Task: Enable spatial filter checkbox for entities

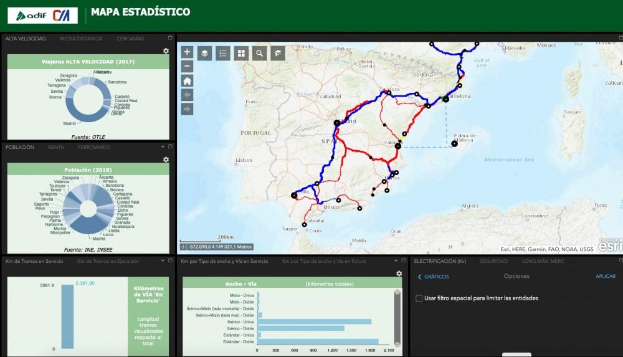Action: click(x=419, y=298)
